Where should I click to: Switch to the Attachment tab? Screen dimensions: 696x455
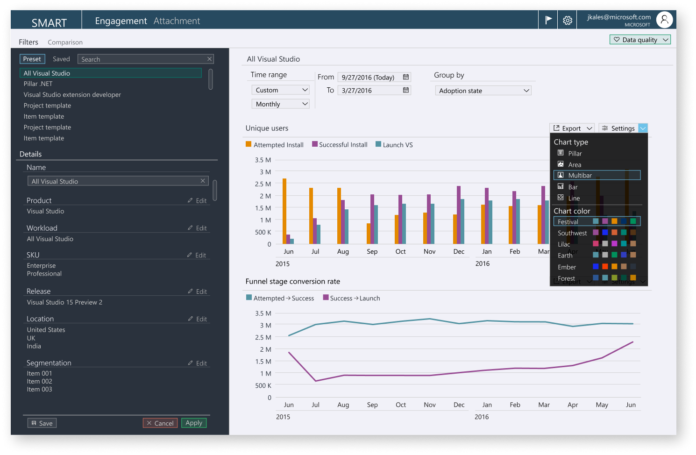click(177, 21)
